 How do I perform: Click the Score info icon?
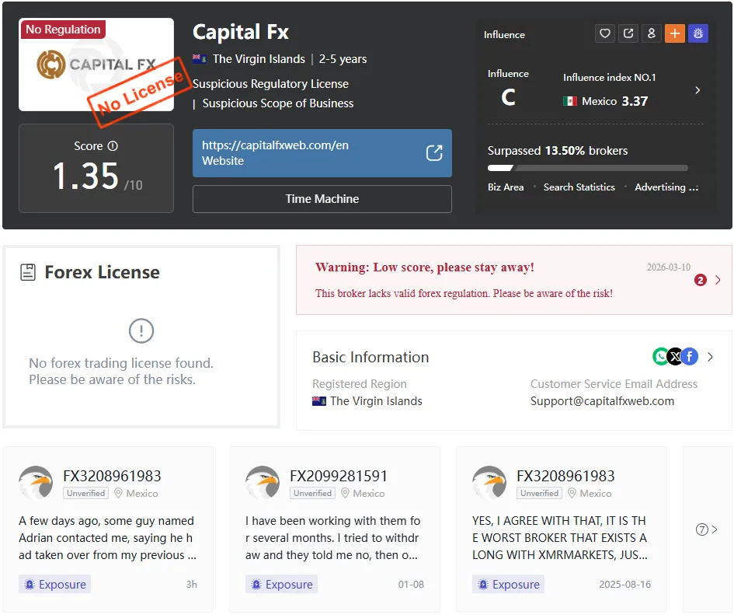click(113, 146)
